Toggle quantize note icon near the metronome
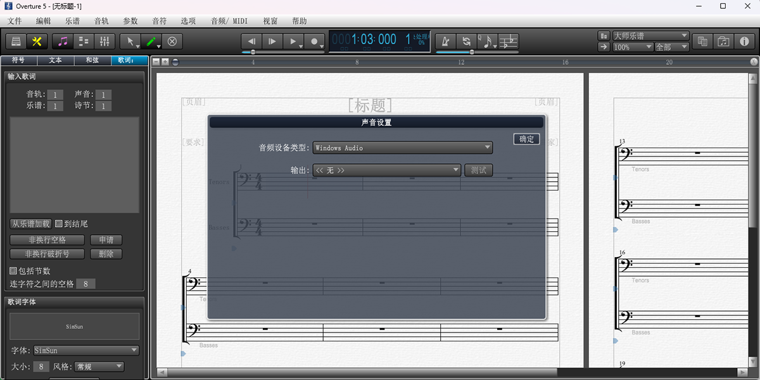Image resolution: width=760 pixels, height=380 pixels. click(x=486, y=41)
